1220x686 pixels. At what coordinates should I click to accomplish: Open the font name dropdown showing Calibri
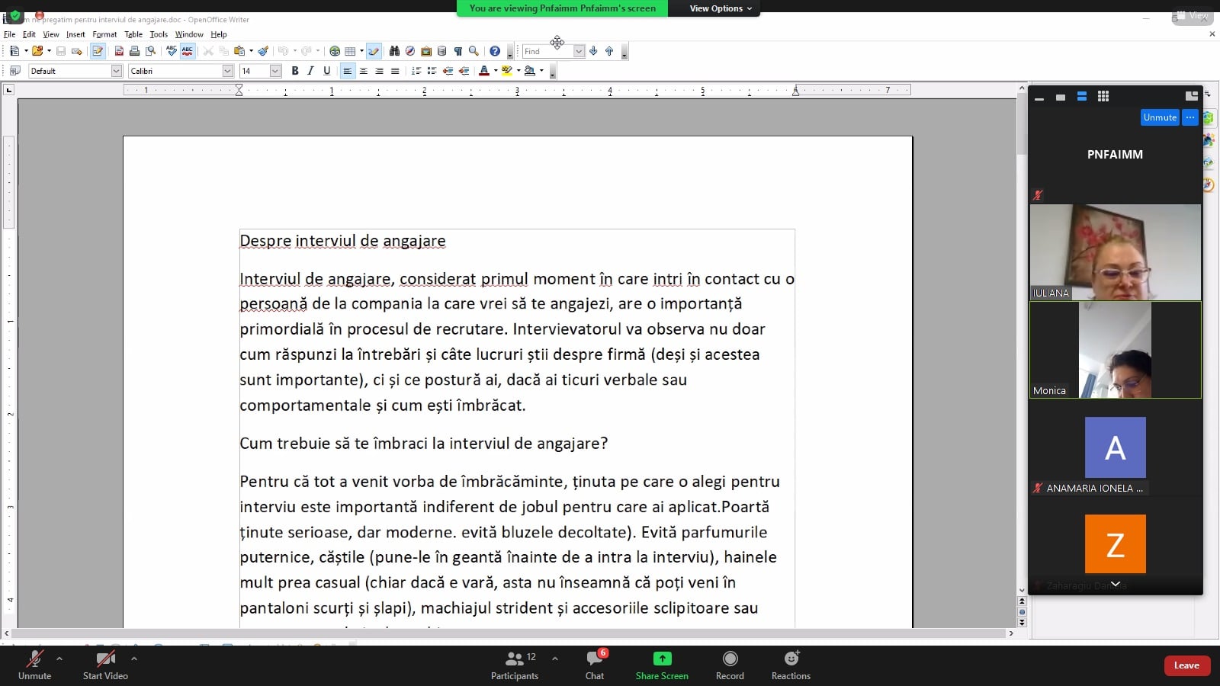coord(227,71)
